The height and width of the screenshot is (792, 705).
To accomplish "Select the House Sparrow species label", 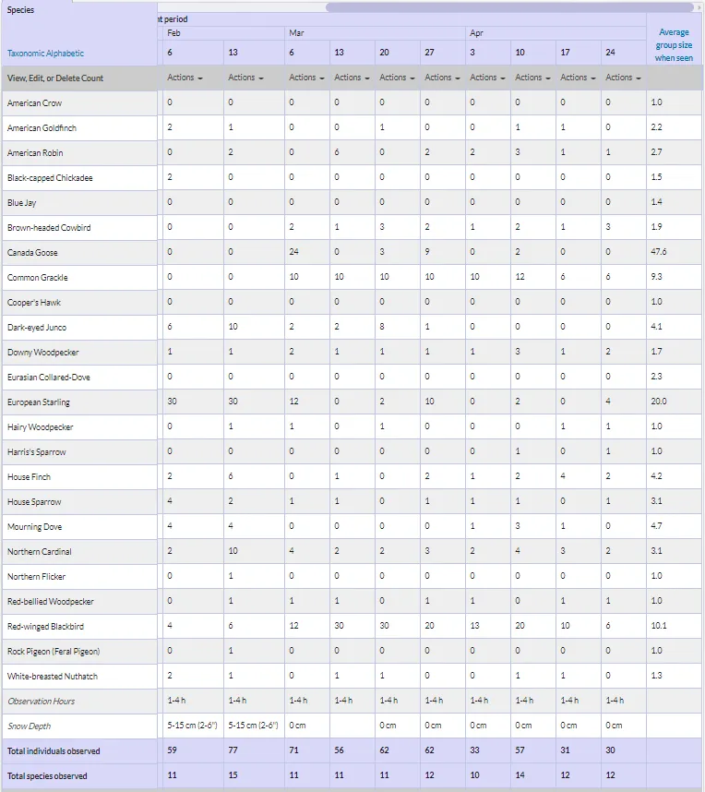I will click(x=34, y=501).
